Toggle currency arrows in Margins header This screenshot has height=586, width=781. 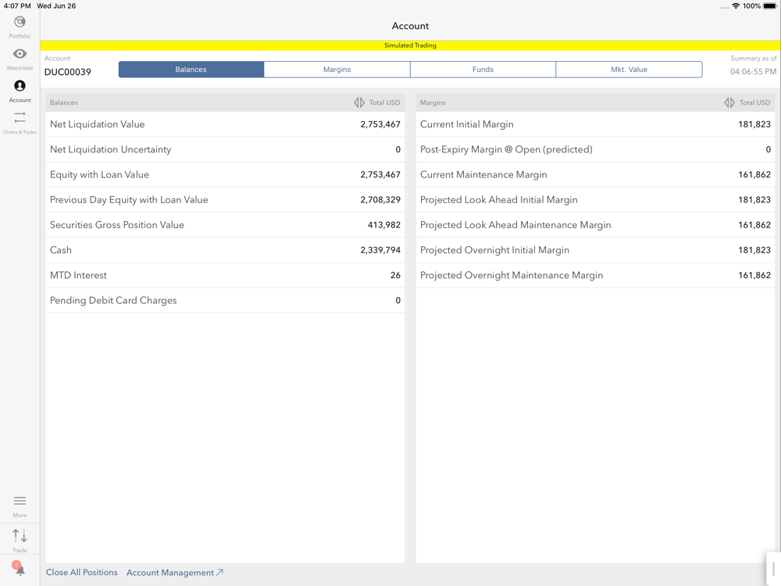pos(729,102)
